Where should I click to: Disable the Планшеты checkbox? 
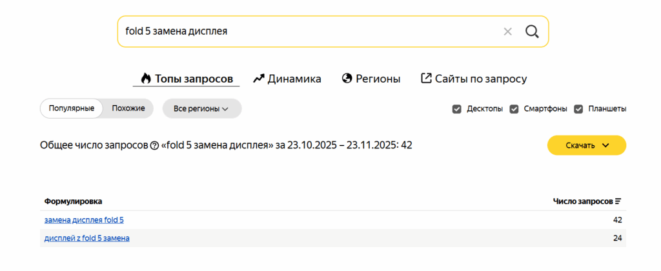tap(579, 109)
